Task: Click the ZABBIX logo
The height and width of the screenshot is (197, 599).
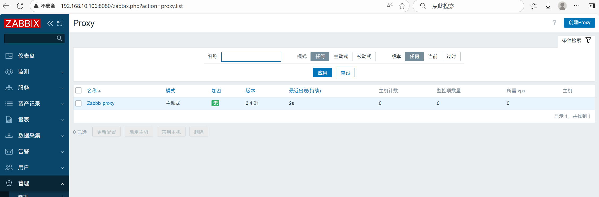Action: click(22, 23)
